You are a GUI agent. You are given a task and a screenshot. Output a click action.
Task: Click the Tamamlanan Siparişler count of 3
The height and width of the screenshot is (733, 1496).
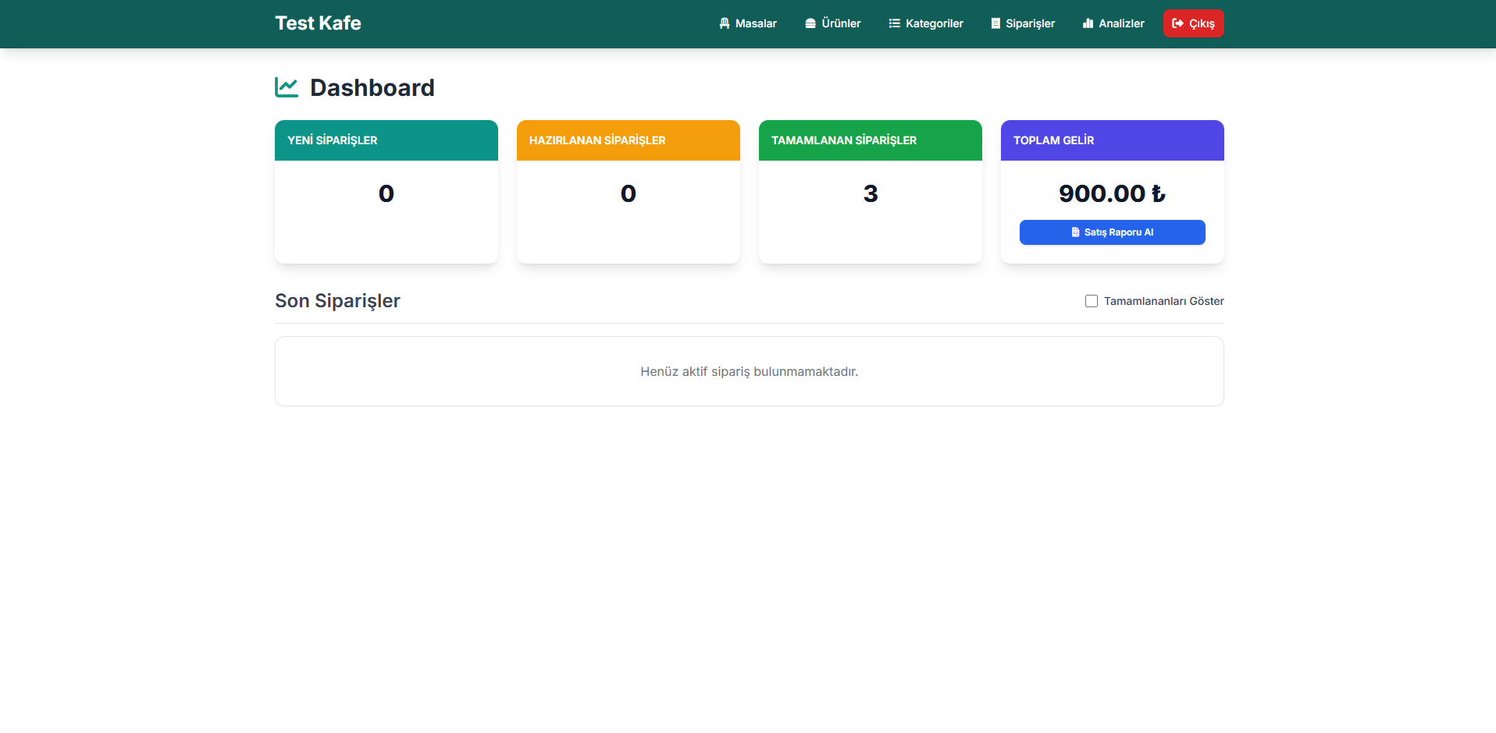(871, 193)
